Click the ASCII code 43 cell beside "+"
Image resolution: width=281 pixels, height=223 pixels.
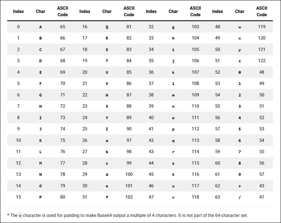[262, 186]
